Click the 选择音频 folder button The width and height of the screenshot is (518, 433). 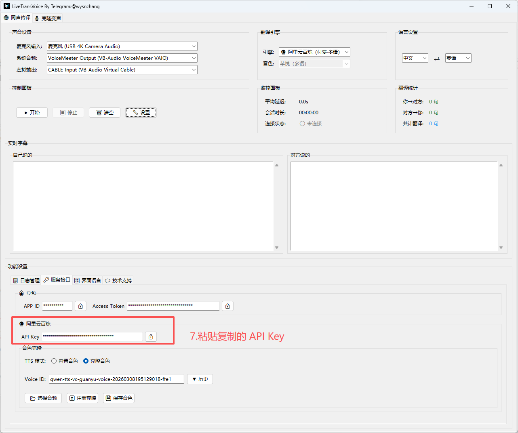[43, 398]
